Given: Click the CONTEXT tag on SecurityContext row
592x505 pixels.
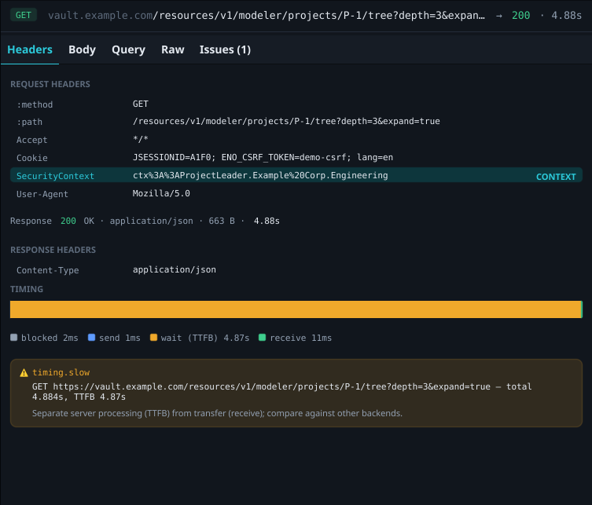Looking at the screenshot, I should coord(556,177).
